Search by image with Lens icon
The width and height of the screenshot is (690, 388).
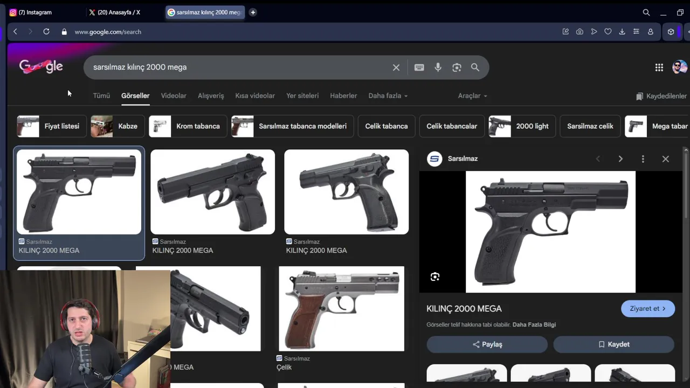[x=457, y=67]
